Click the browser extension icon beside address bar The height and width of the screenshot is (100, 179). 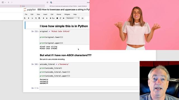pyautogui.click(x=51, y=2)
